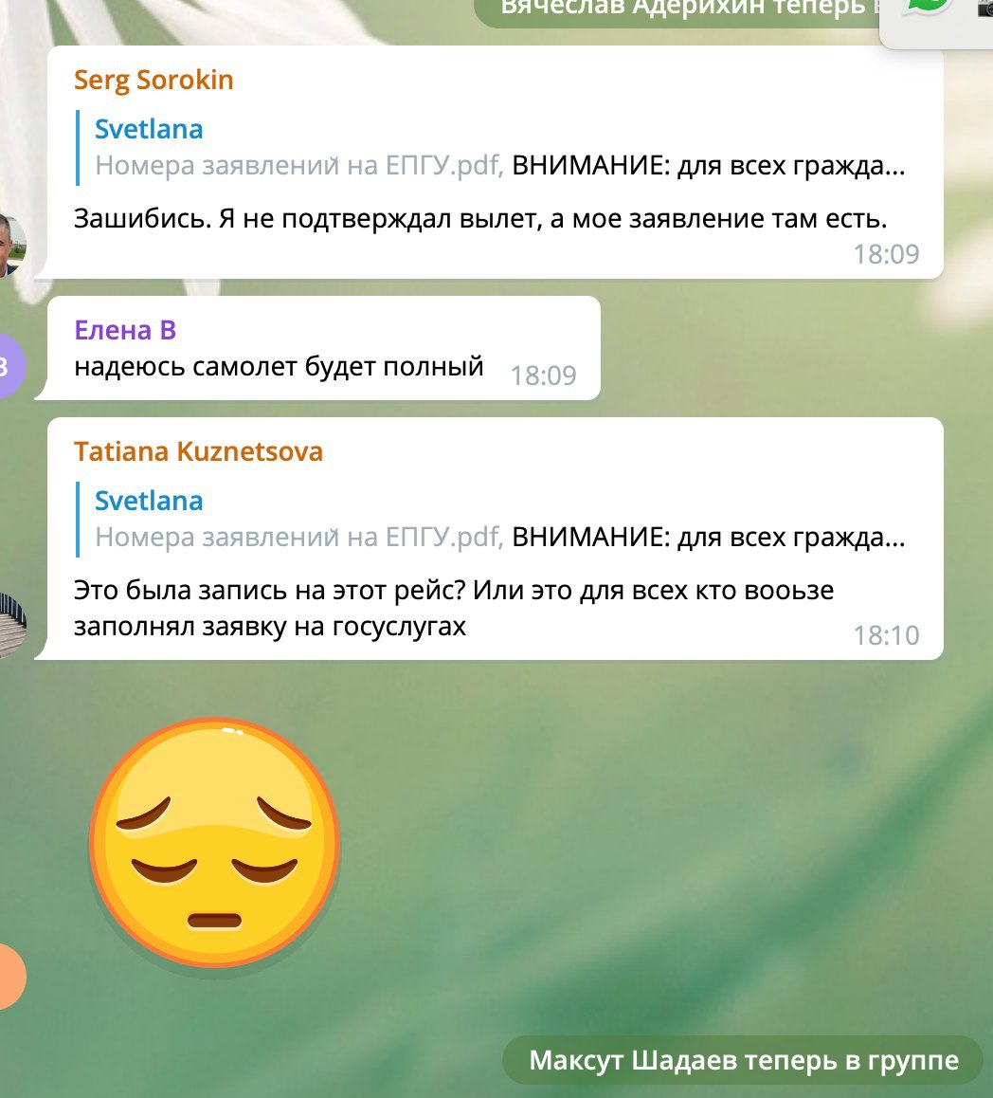Viewport: 993px width, 1098px height.
Task: Select the 18:10 timestamp on Tatiana's message
Action: (886, 635)
